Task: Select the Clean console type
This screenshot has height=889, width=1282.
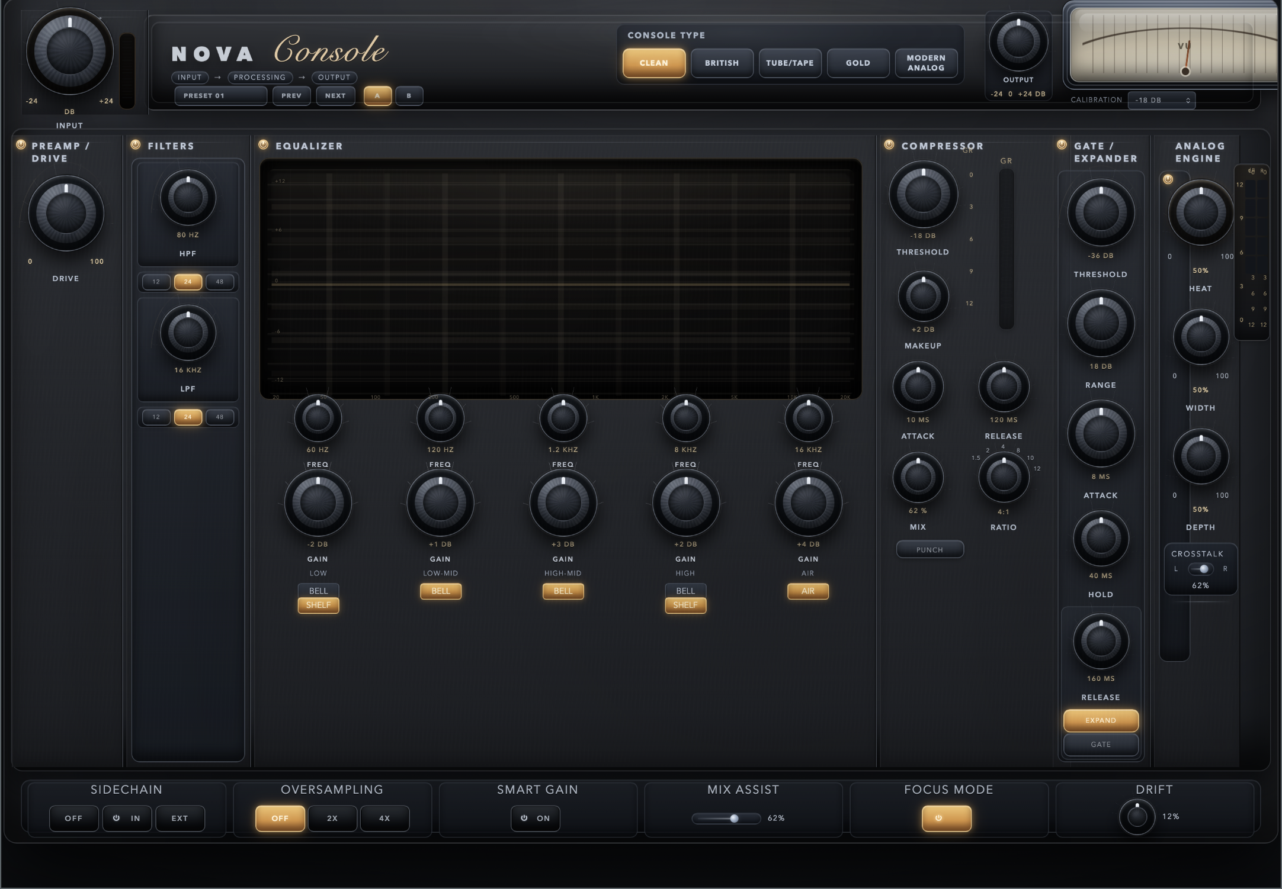Action: coord(654,63)
